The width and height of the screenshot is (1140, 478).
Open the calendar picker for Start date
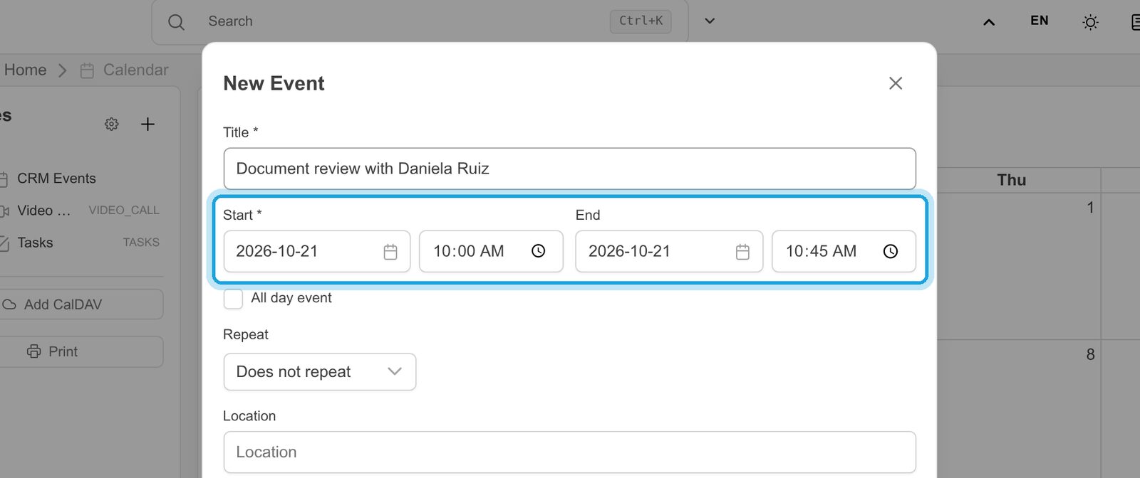pyautogui.click(x=390, y=252)
